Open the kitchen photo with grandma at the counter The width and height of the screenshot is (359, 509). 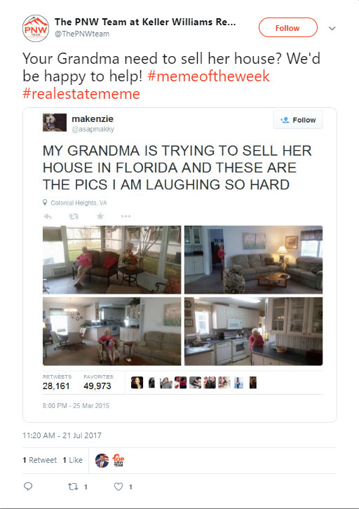point(254,332)
